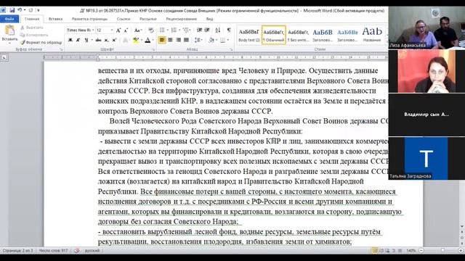Screen dimensions: 465x261
Task: Decrease the paragraph indent
Action: click(199, 30)
